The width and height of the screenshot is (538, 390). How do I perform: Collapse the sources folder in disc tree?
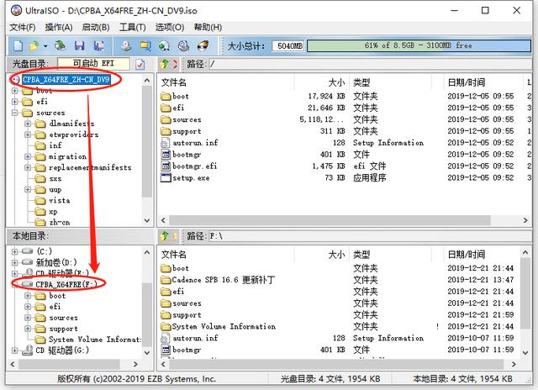click(x=14, y=113)
